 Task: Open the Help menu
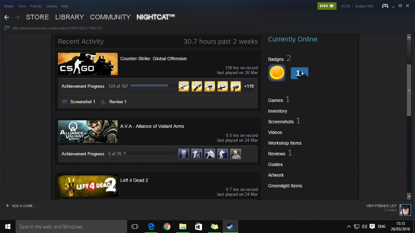tap(65, 6)
